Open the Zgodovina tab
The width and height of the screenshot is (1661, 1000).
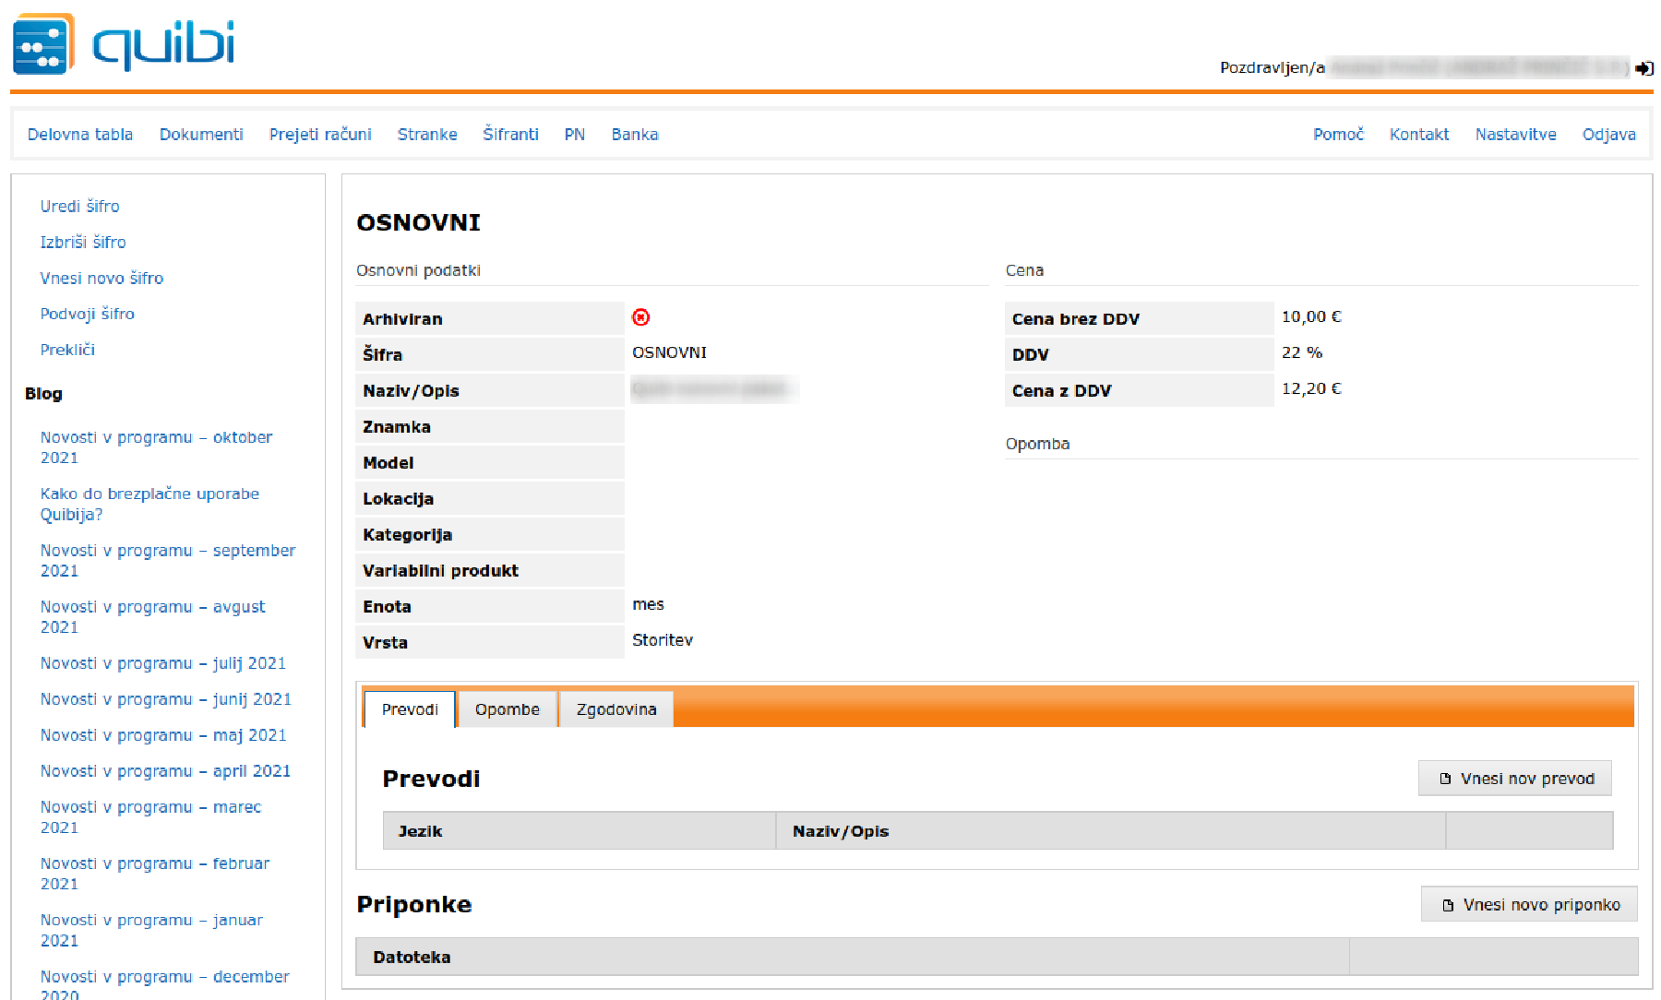click(x=615, y=709)
